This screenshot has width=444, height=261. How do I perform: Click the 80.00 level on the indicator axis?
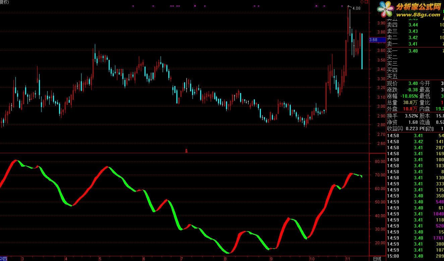[x=380, y=162]
